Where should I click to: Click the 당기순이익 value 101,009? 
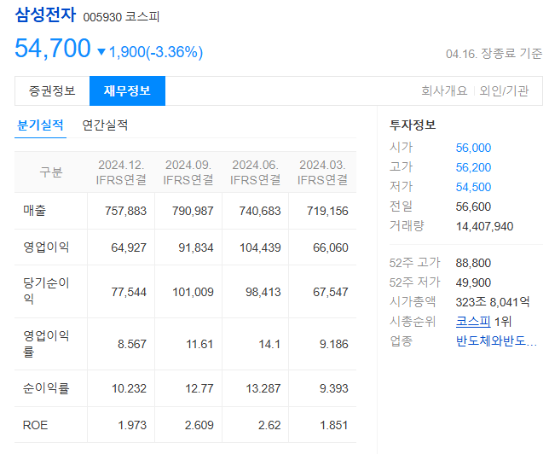tap(193, 292)
